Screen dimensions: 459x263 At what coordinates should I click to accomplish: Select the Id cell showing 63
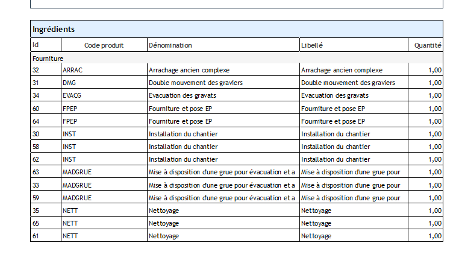pyautogui.click(x=36, y=172)
